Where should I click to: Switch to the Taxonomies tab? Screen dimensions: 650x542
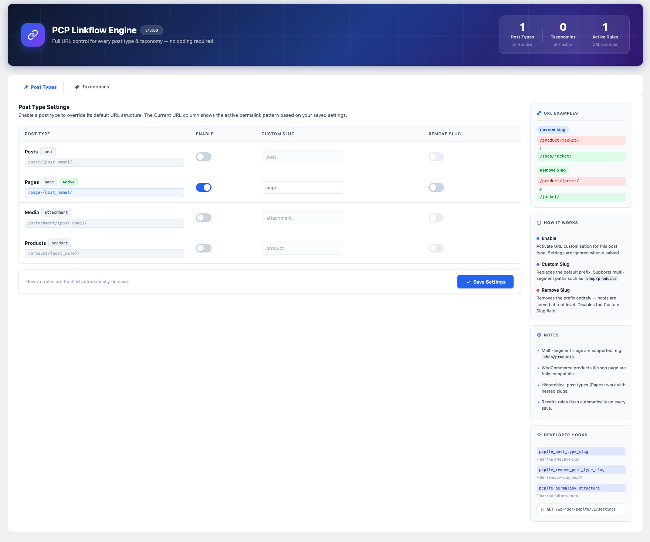click(x=92, y=87)
